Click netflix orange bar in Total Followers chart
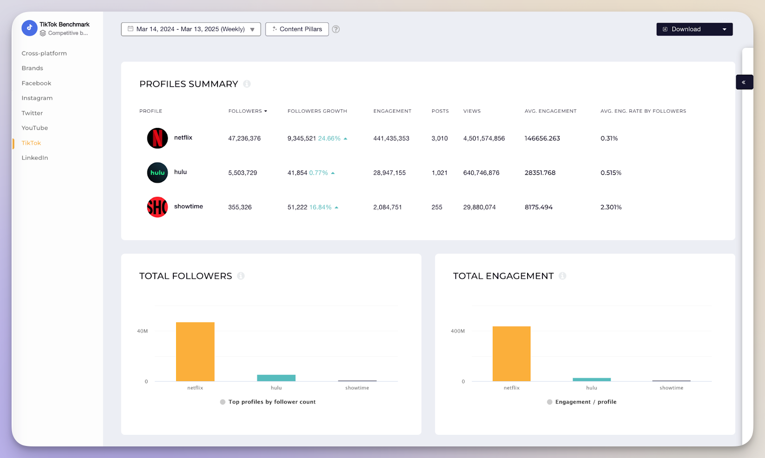 pyautogui.click(x=195, y=352)
